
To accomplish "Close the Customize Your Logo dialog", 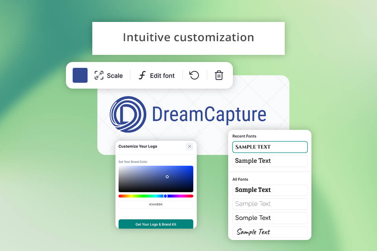I will coord(189,146).
